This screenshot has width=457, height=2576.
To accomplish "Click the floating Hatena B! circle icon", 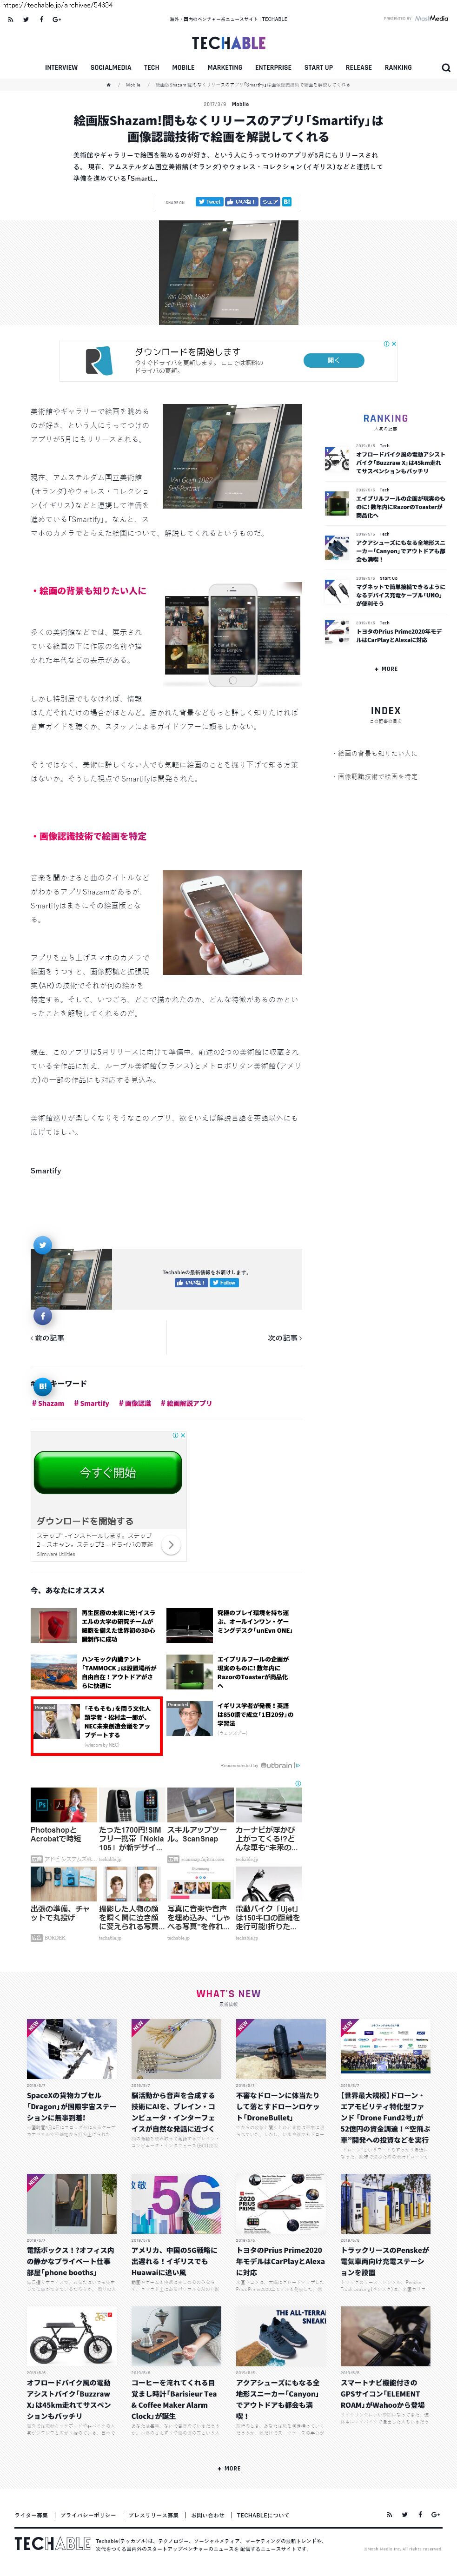I will [x=42, y=1386].
